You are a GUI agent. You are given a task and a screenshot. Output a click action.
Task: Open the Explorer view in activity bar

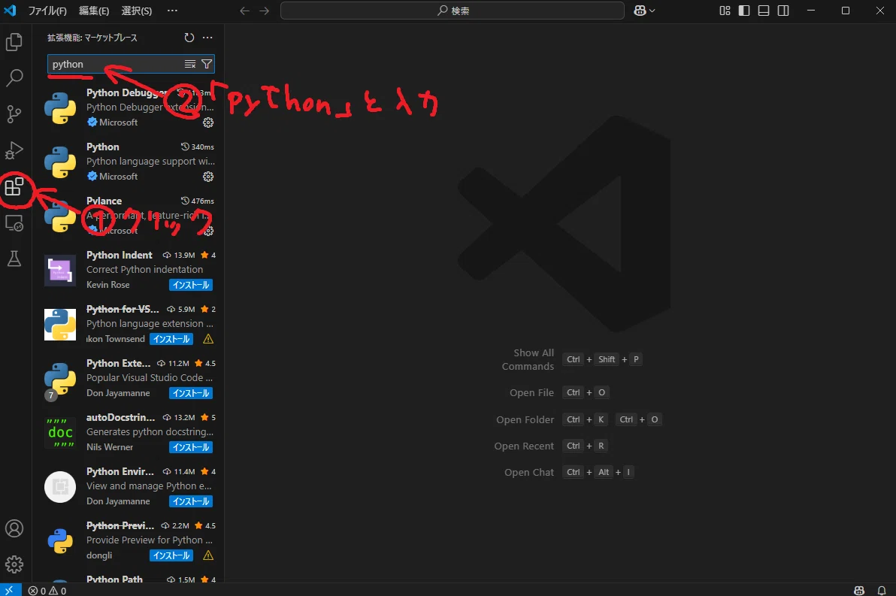14,42
